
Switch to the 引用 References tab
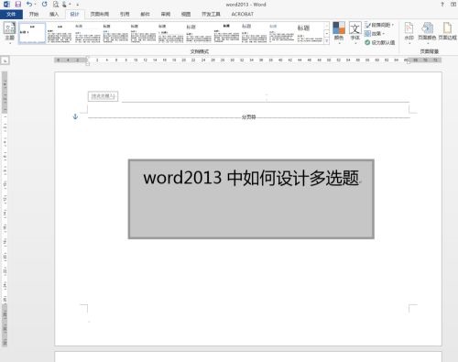[125, 14]
